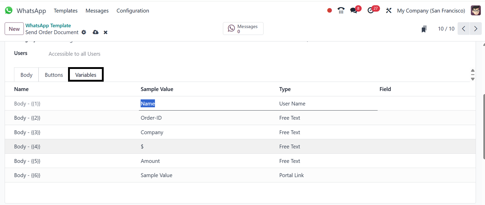Viewport: 485px width, 205px height.
Task: Discard changes with the X icon
Action: [x=106, y=32]
